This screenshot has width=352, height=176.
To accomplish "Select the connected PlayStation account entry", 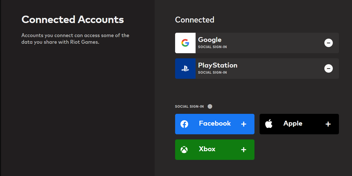I will pyautogui.click(x=257, y=68).
